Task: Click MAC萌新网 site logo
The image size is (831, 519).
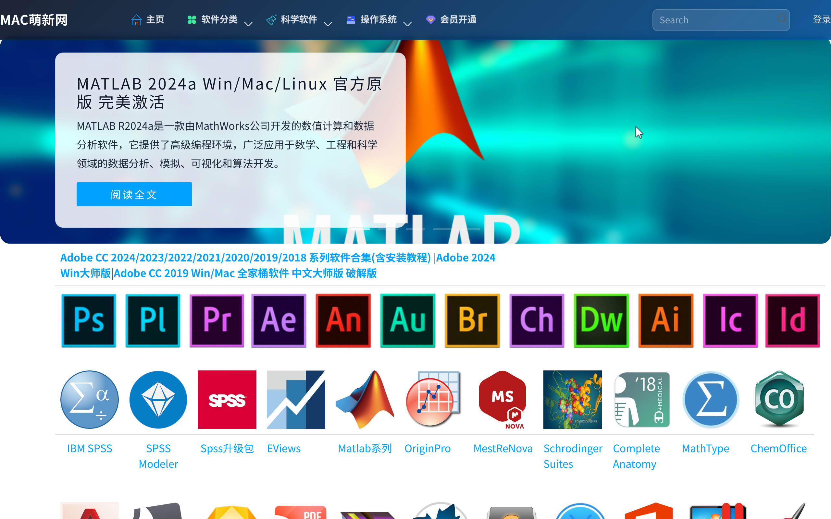Action: [34, 20]
